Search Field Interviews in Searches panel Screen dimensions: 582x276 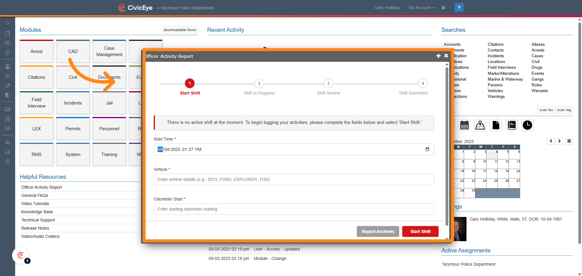pos(502,67)
